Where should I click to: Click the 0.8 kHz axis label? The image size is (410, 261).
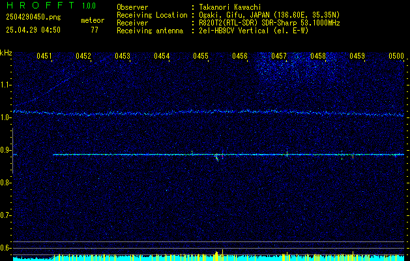click(5, 183)
